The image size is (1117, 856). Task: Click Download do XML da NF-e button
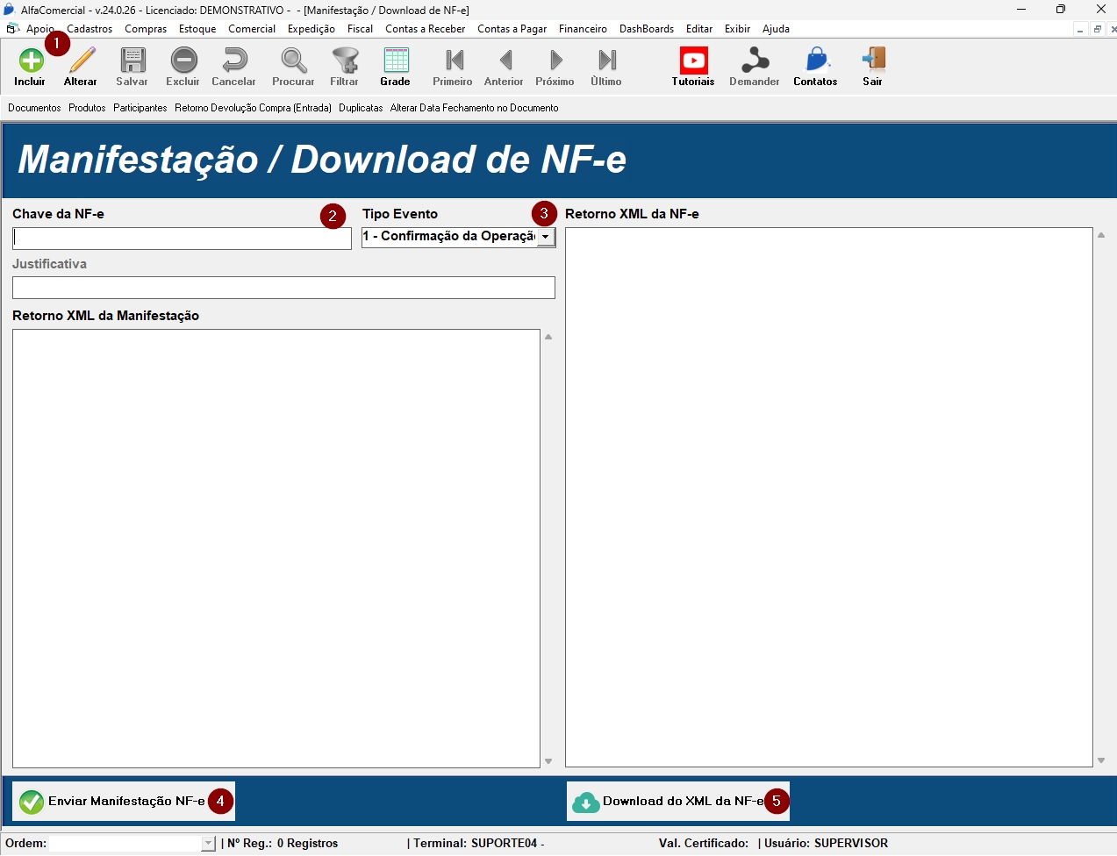[671, 801]
